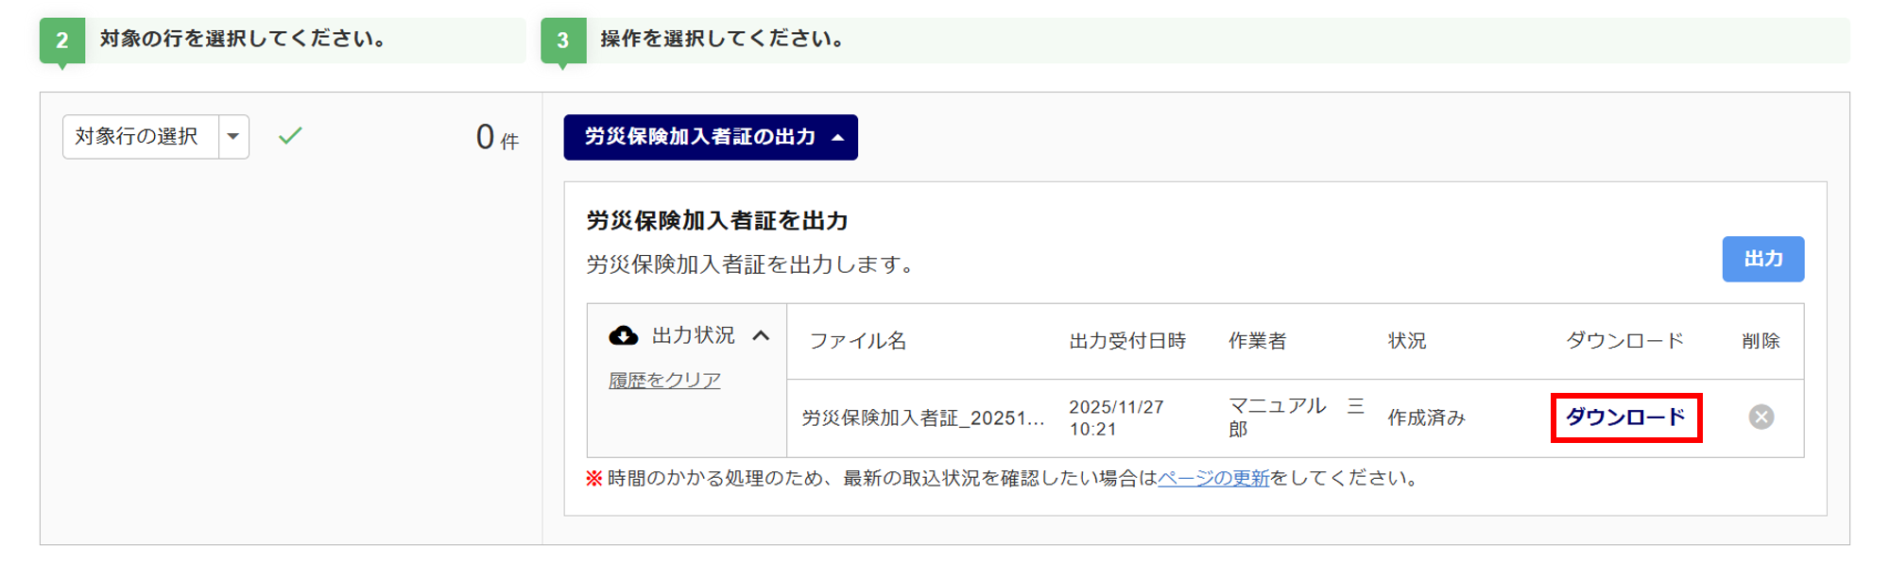This screenshot has width=1890, height=562.
Task: Click the cloud download icon beside 出力状況
Action: tap(623, 335)
